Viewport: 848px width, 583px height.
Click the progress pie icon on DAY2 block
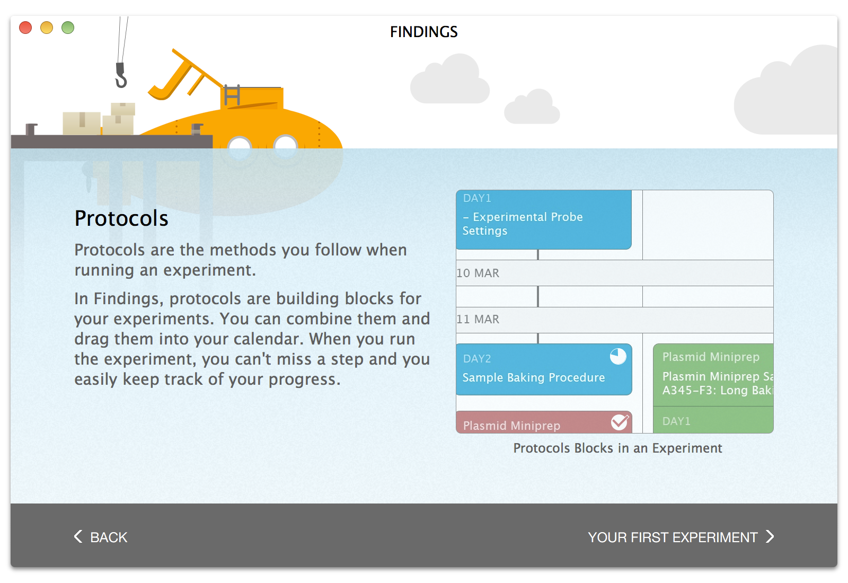(x=618, y=356)
